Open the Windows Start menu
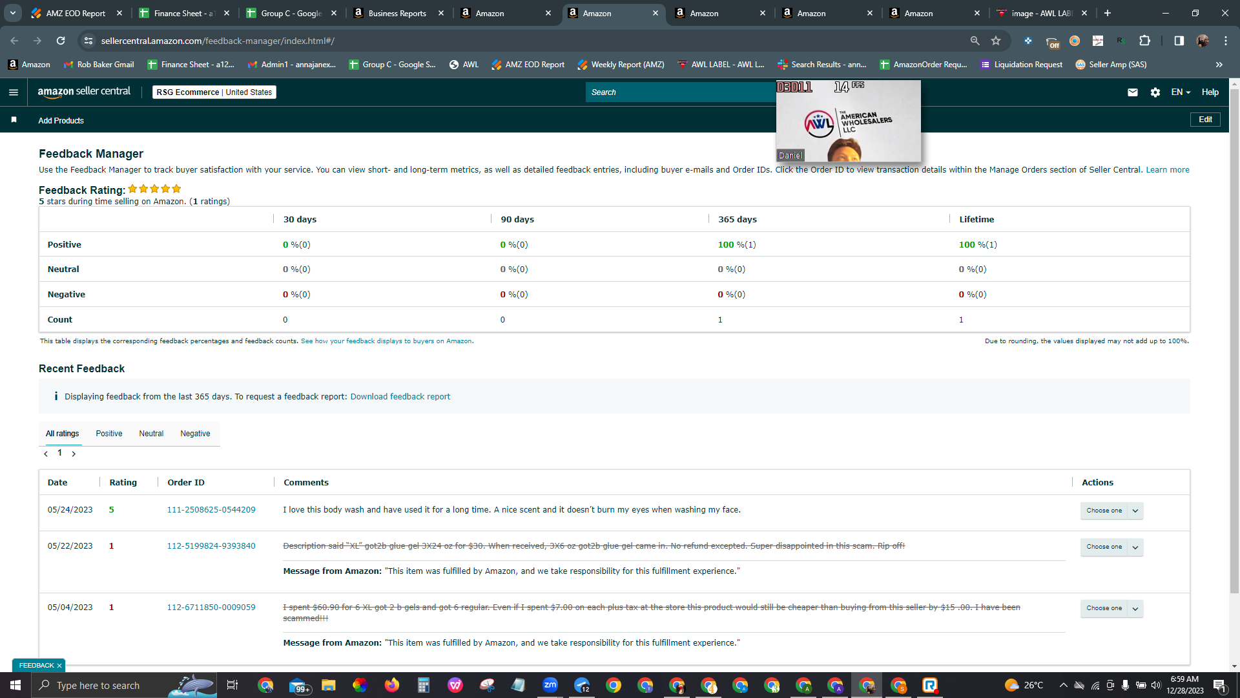The width and height of the screenshot is (1240, 698). 15,685
